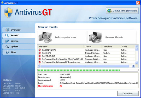Click the green scan progress bar
This screenshot has height=98, width=141.
tap(88, 70)
